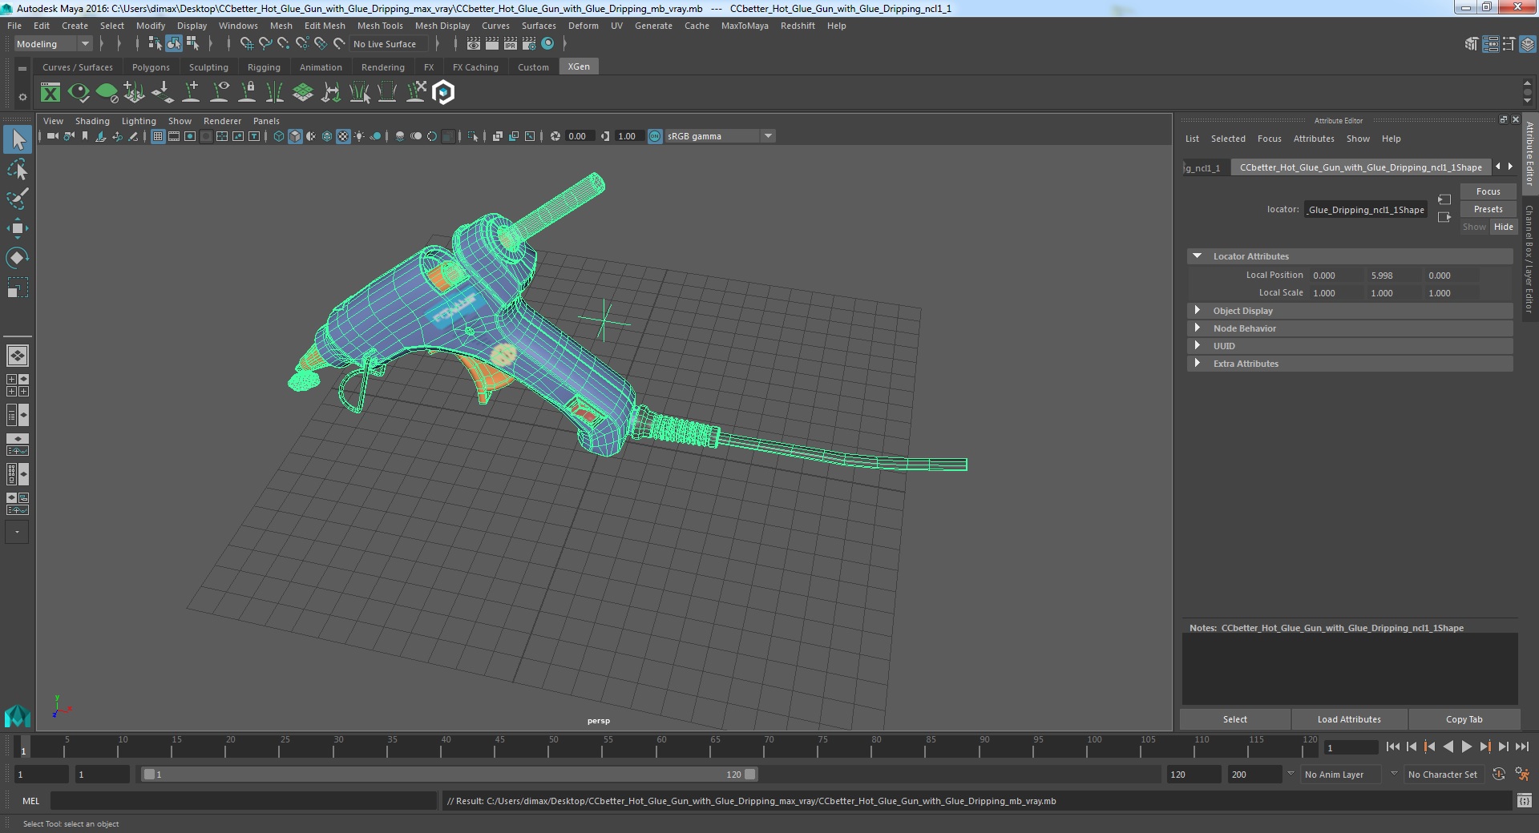The height and width of the screenshot is (833, 1539).
Task: Expand the Object Display section
Action: point(1198,311)
